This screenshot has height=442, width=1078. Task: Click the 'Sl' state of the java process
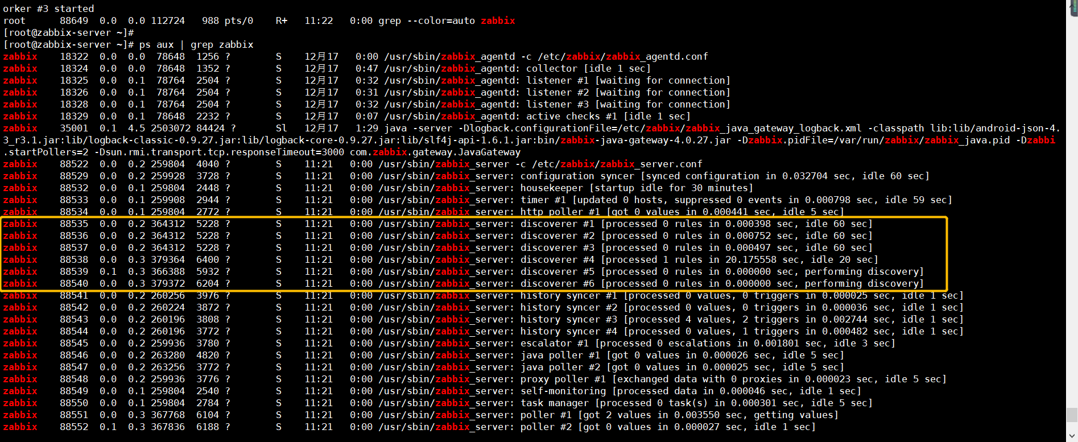[282, 128]
